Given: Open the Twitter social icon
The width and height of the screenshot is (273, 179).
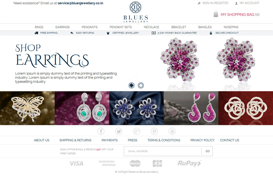Looking at the screenshot, I should click(x=119, y=131).
